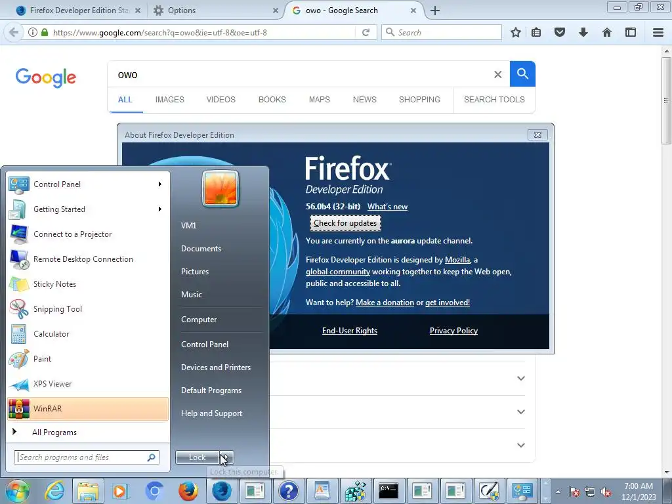Open the End-User Rights link
The image size is (672, 504).
(x=350, y=331)
